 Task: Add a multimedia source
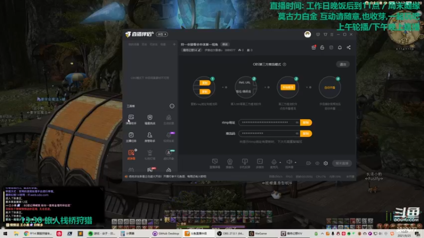tap(260, 163)
